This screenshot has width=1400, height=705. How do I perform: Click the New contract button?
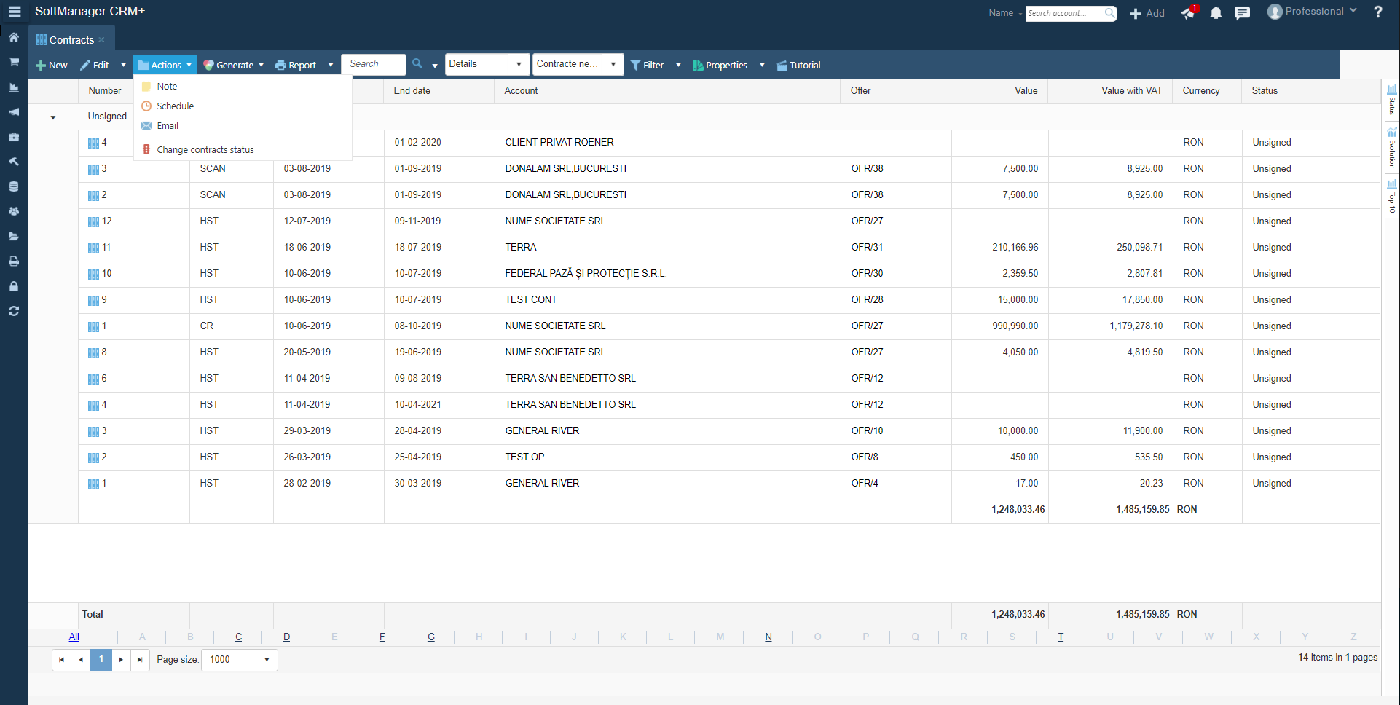pos(52,66)
